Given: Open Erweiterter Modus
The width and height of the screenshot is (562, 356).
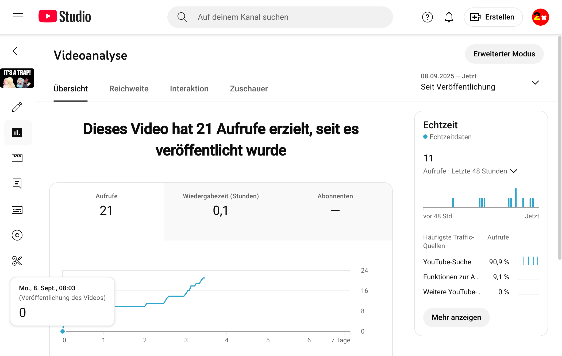Looking at the screenshot, I should (504, 54).
